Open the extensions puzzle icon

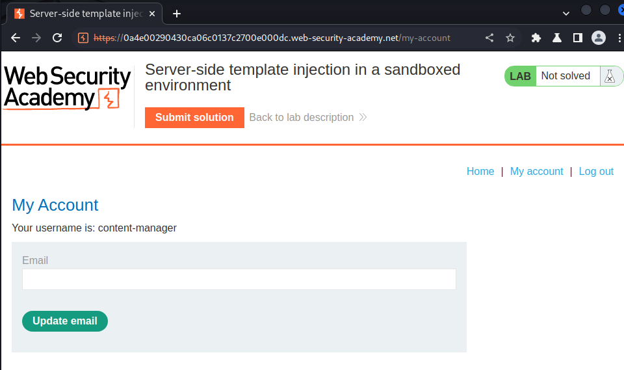coord(536,38)
